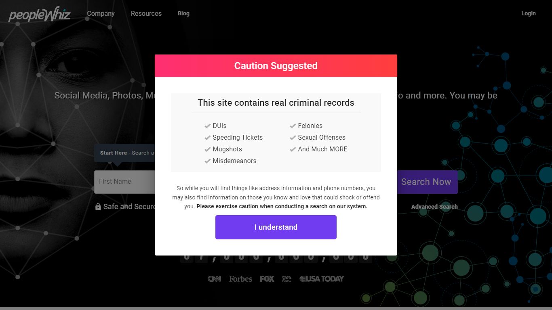Confirm with the I understand button
This screenshot has width=552, height=310.
pyautogui.click(x=276, y=227)
